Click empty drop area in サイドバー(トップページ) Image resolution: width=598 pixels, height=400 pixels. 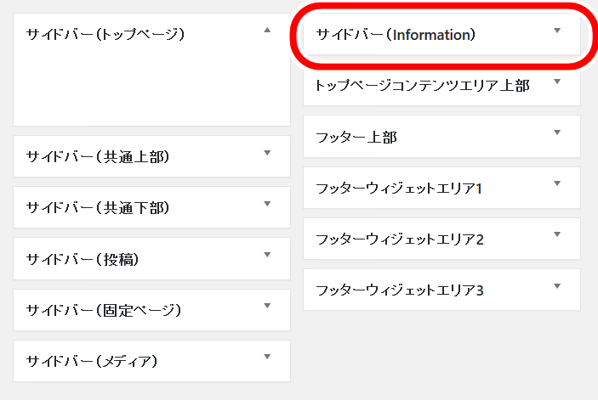click(x=151, y=87)
